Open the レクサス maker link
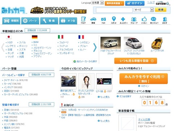Image resolution: width=174 pixels, height=131 pixels. point(12,46)
